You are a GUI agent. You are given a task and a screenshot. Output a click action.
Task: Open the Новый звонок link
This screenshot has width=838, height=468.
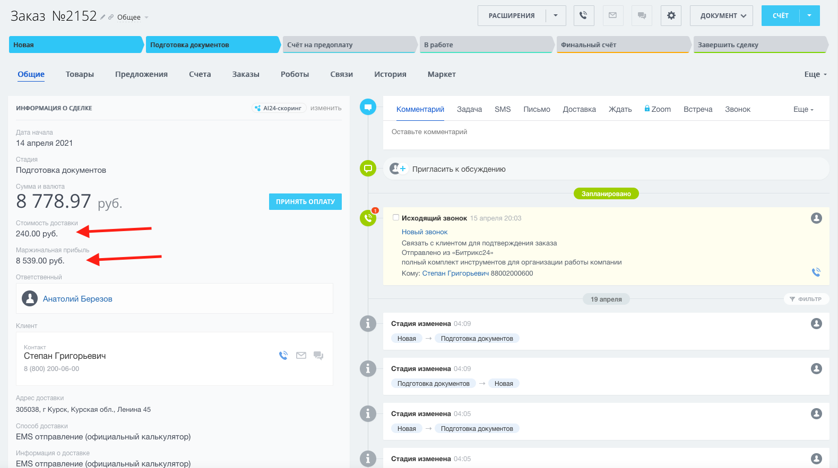[x=425, y=232]
